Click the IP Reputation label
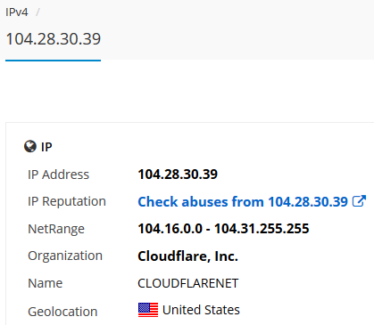This screenshot has height=325, width=374. click(67, 201)
